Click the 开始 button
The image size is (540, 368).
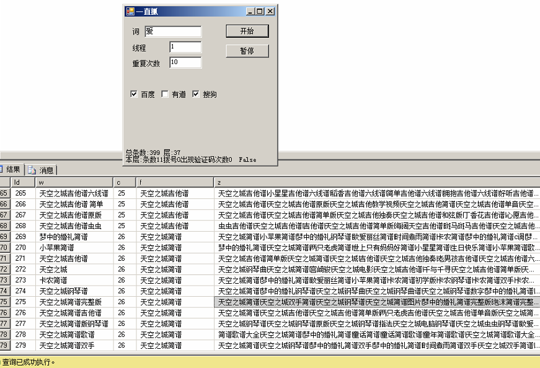point(247,31)
